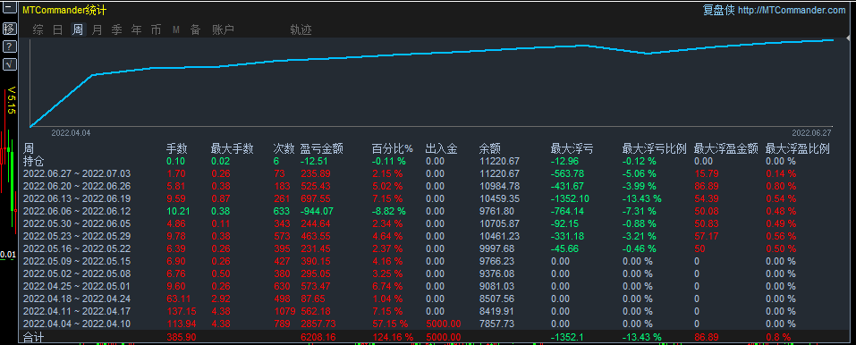Click the 最大浮亏 column header

pos(572,148)
